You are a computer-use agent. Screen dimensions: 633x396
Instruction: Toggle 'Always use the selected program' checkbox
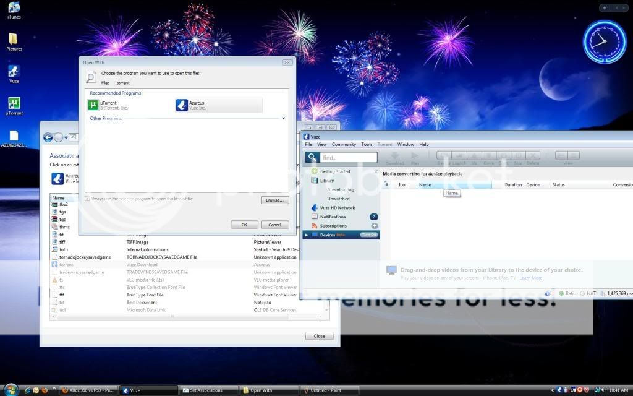[87, 199]
